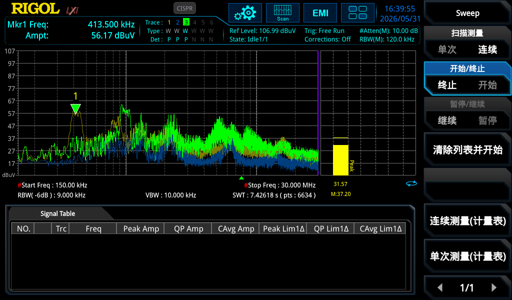Click meter reading 31.57 value
The height and width of the screenshot is (300, 512).
tap(340, 184)
